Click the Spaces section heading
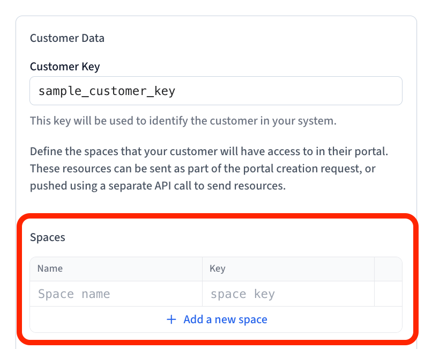 pos(48,237)
